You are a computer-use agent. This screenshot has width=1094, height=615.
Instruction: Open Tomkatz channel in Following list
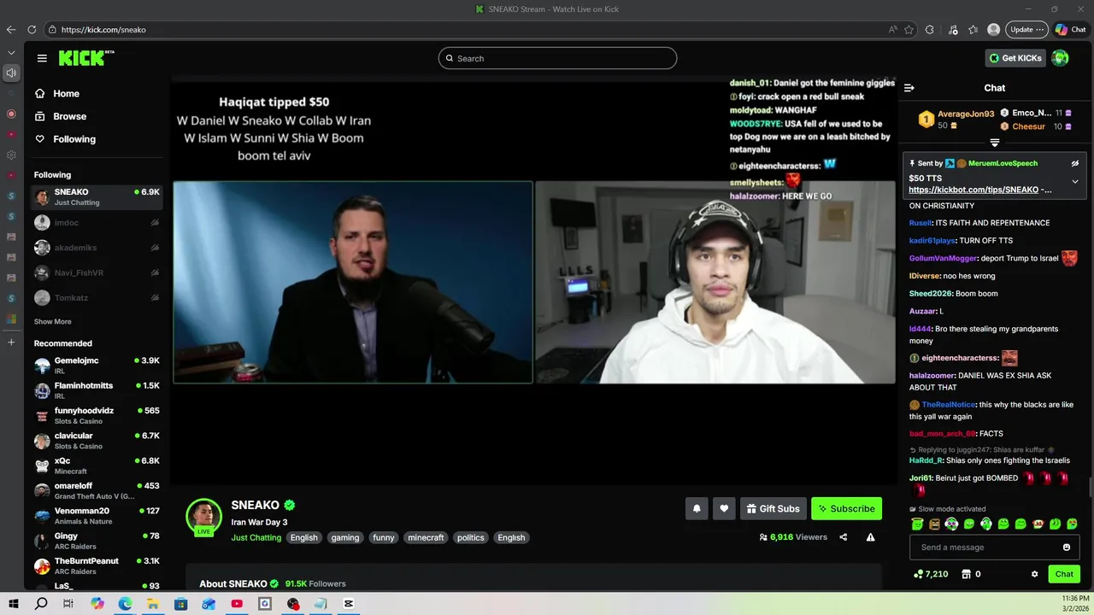(x=97, y=297)
